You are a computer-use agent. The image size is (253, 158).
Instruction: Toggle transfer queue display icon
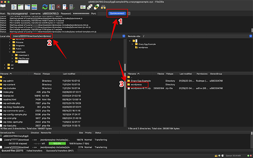click(34, 7)
